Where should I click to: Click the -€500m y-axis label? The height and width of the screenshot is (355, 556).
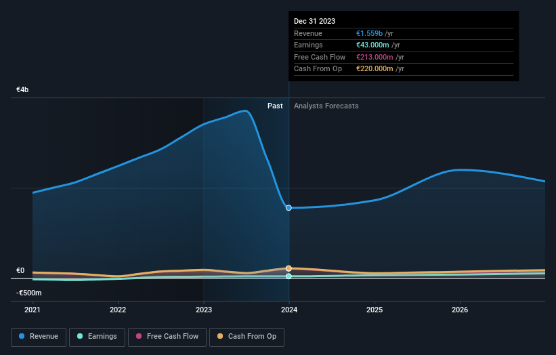coord(28,293)
